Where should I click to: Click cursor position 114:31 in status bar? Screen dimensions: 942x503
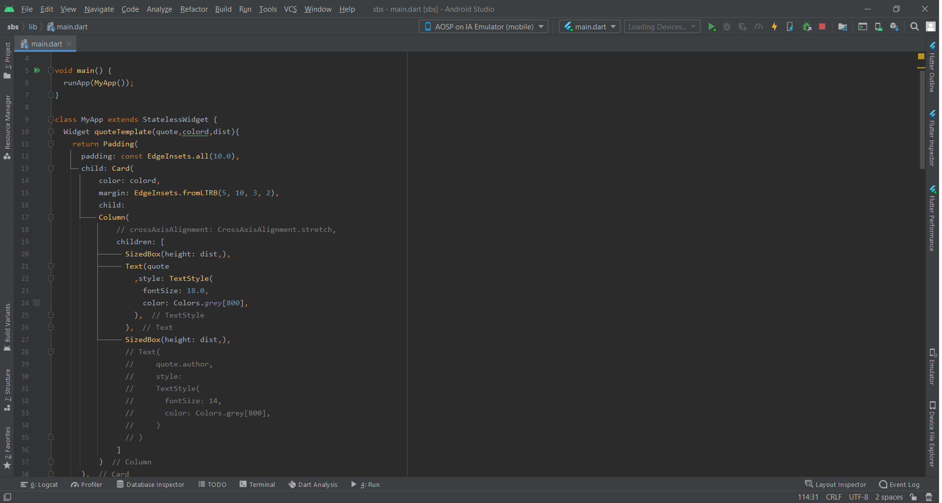808,497
